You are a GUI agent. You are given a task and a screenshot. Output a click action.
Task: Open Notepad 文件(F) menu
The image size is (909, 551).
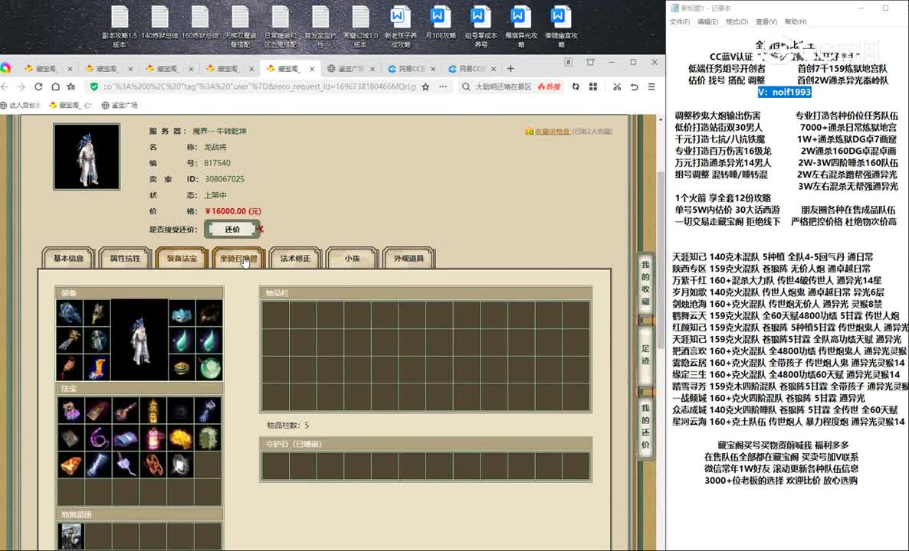[x=679, y=21]
